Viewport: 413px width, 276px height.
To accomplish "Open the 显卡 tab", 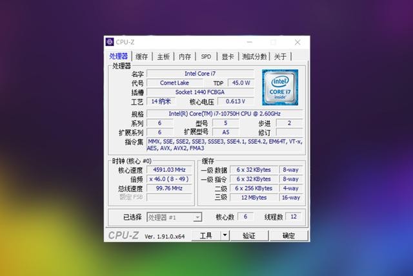I will (228, 56).
